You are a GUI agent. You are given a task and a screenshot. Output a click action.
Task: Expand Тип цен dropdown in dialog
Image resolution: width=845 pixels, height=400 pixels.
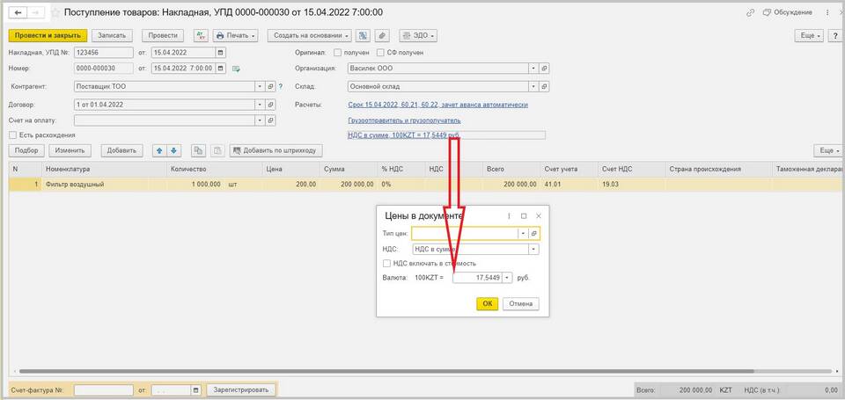tap(523, 233)
